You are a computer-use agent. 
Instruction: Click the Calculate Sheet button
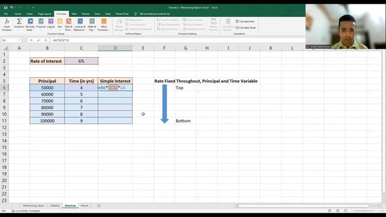click(245, 28)
